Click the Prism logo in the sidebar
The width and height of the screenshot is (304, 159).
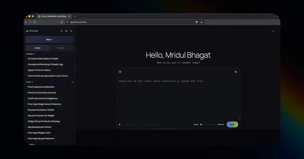(32, 31)
